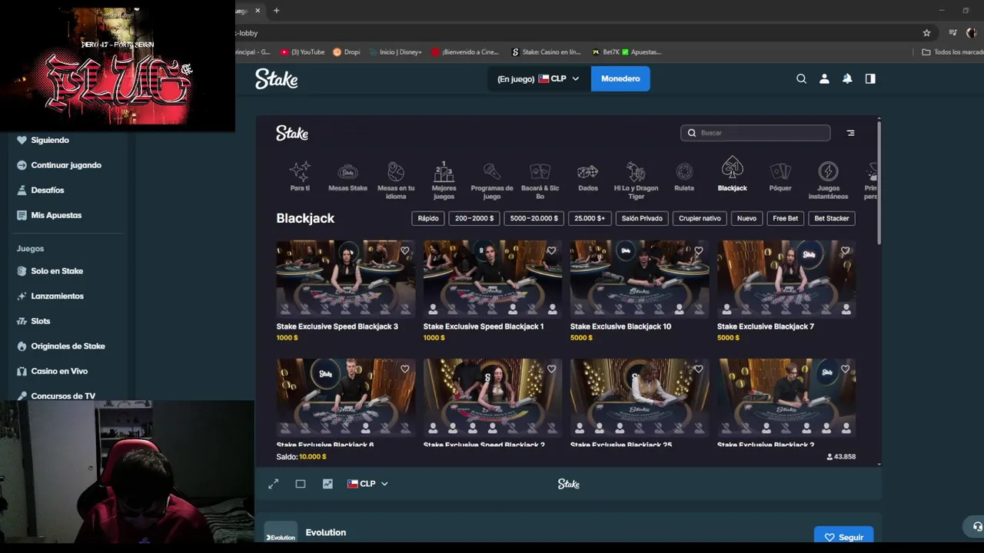Image resolution: width=984 pixels, height=553 pixels.
Task: Open the CLP dropdown below the game
Action: pos(367,484)
